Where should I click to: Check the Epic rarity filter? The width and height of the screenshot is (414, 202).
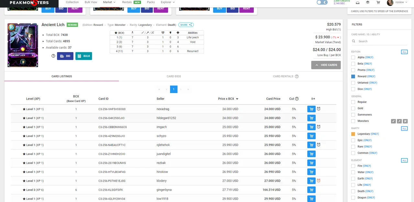coord(353,140)
